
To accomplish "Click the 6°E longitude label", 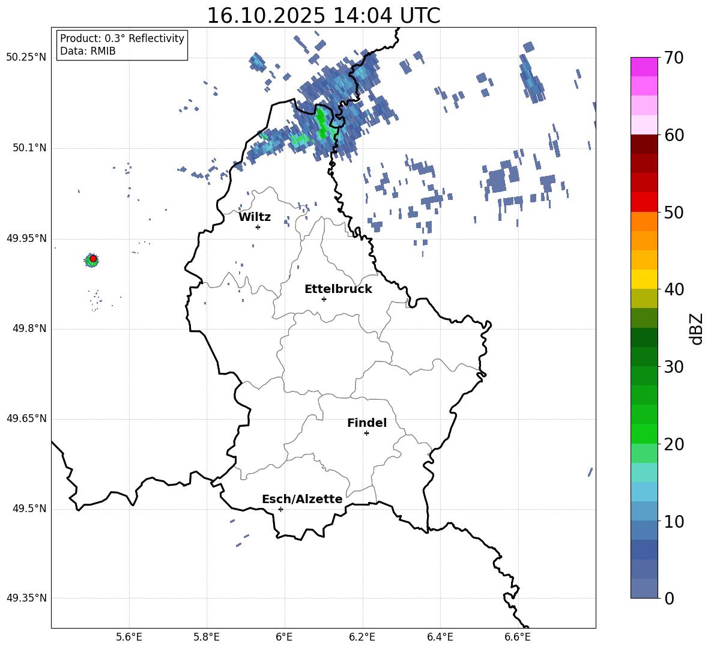I will pos(284,637).
